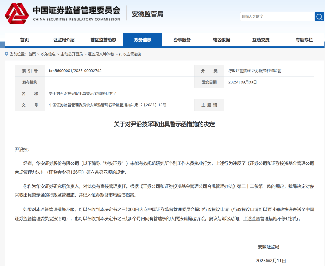Click the document number ending 〔2025〕12号
Screen dimensions: 325x266
coord(107,105)
